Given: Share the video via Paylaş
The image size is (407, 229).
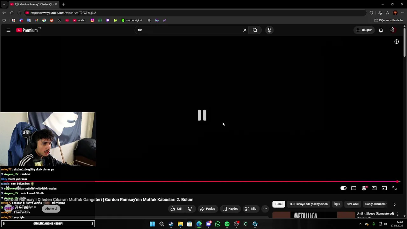Looking at the screenshot, I should click(207, 209).
